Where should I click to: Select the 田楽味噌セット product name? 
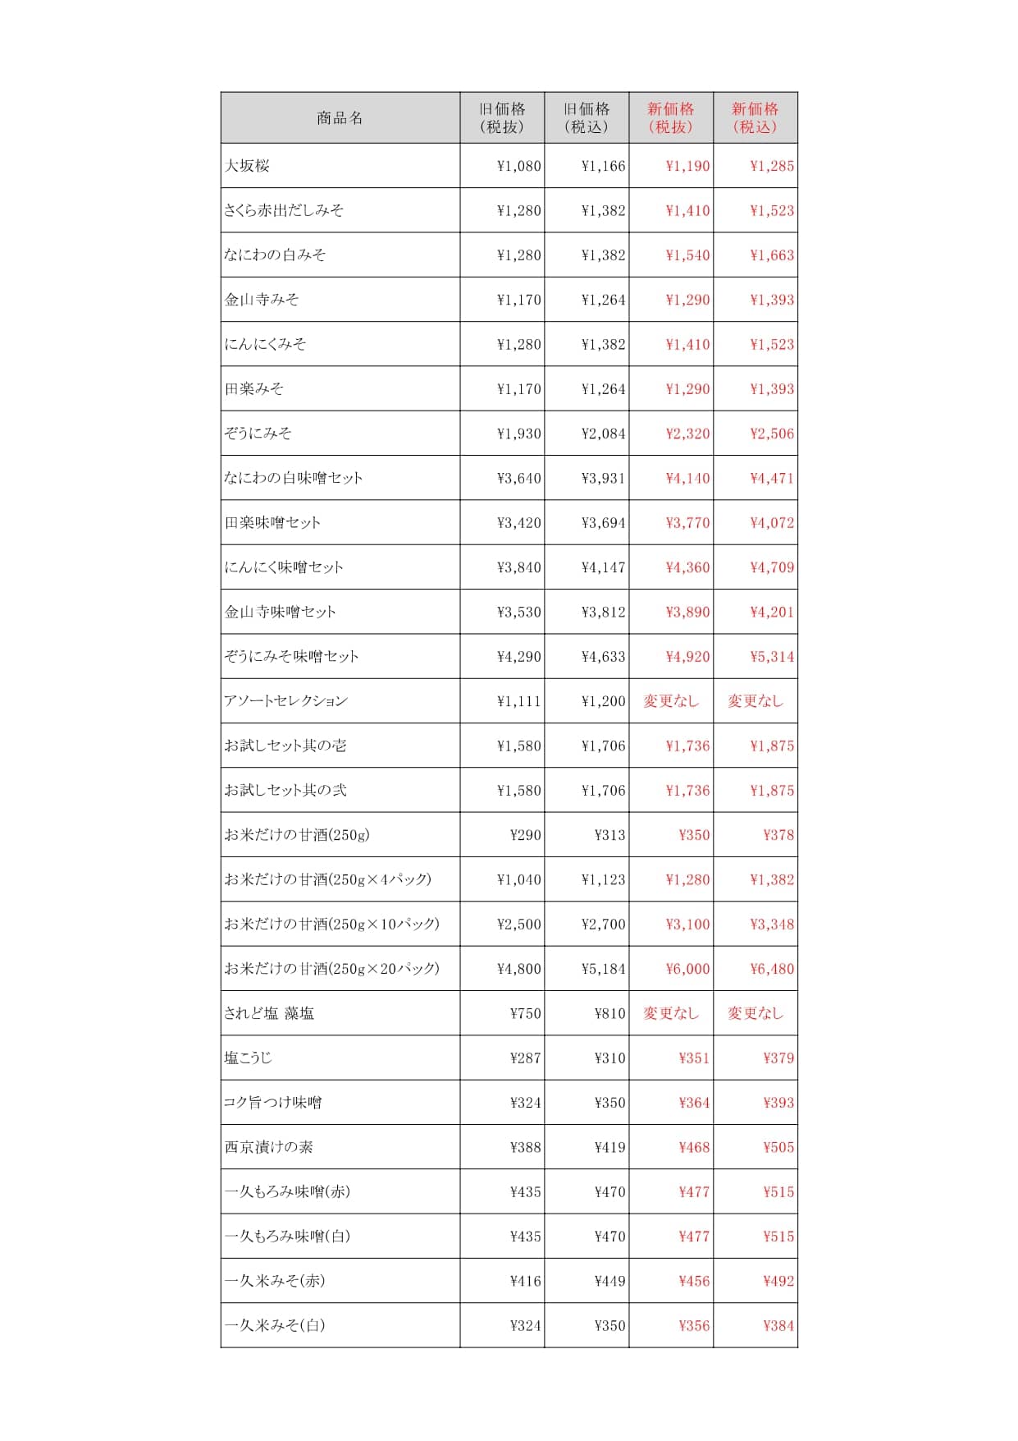(272, 523)
